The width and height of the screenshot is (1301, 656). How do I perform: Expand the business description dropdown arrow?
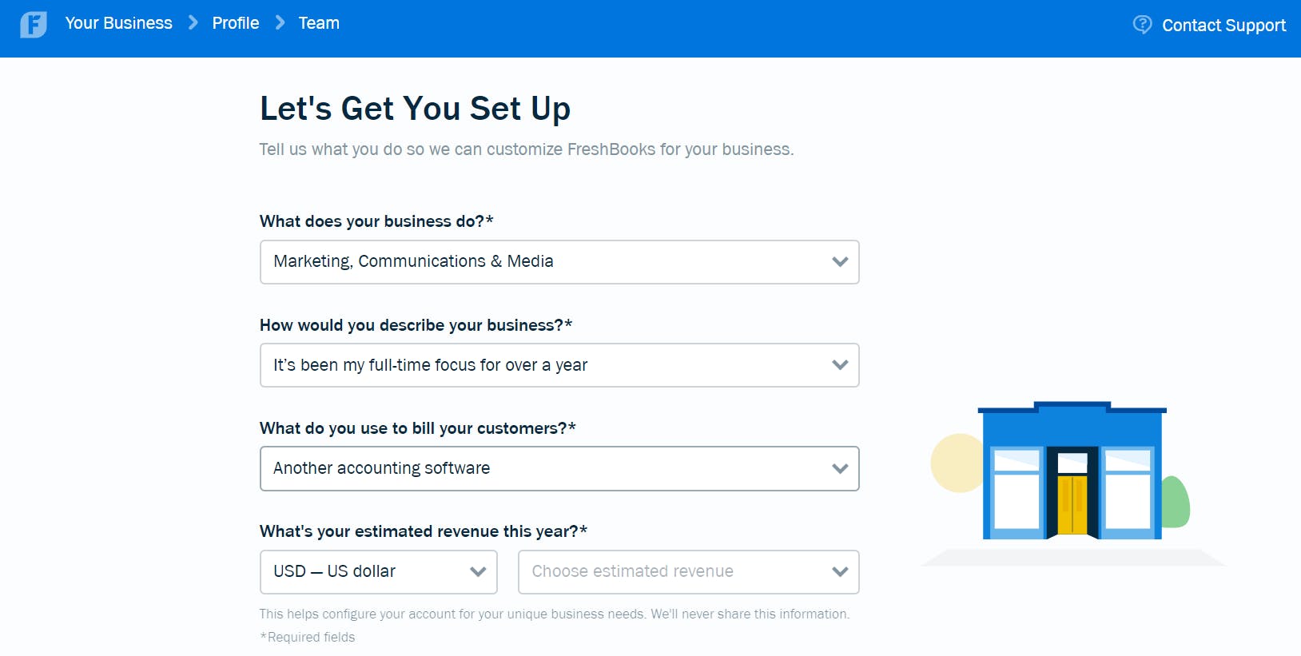(x=839, y=365)
